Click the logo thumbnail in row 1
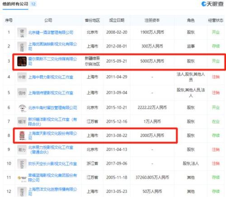 tap(22, 33)
